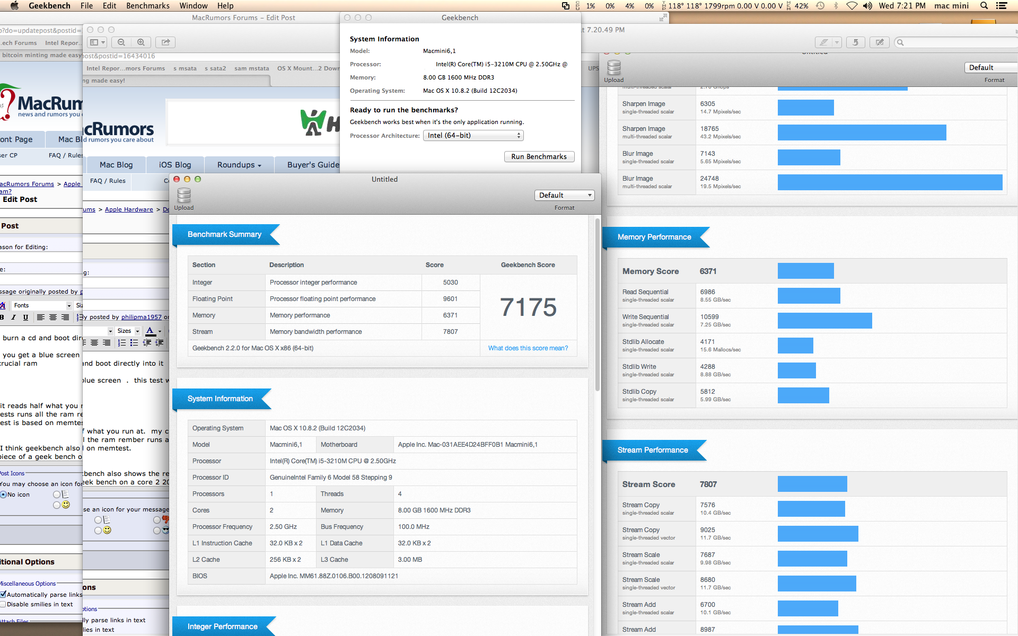Toggle underline formatting in post editor

[25, 317]
